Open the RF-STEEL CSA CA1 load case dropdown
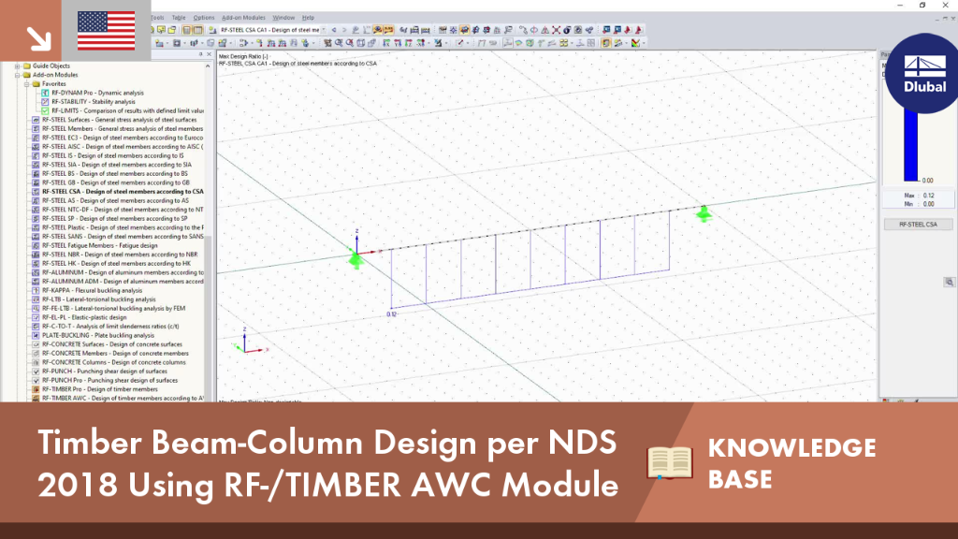Screen dimensions: 958x539 pos(323,30)
